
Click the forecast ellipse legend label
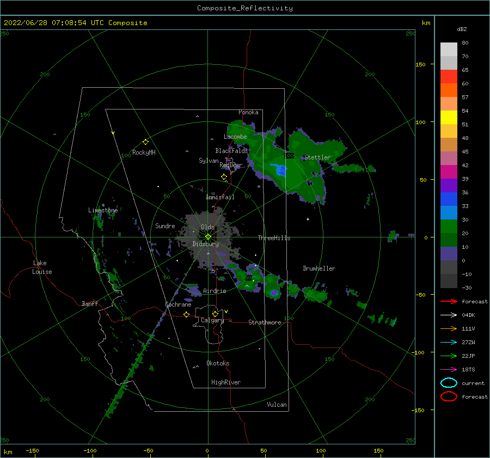point(475,396)
